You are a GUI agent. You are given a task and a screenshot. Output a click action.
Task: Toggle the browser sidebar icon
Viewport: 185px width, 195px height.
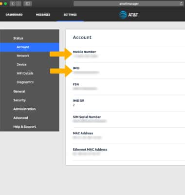(28, 3)
